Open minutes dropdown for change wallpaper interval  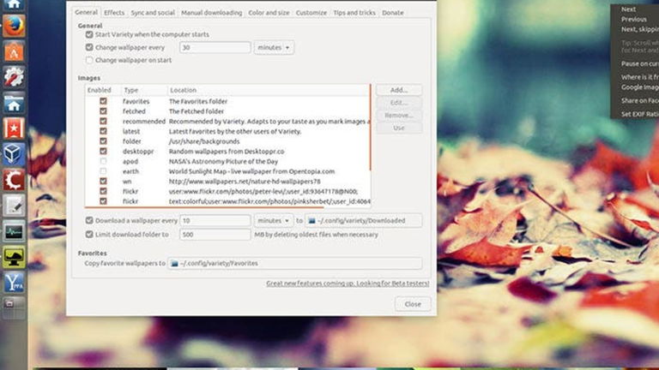pos(274,48)
